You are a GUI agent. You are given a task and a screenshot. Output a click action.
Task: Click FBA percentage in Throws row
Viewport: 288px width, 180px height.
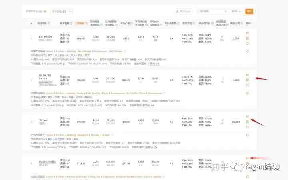pyautogui.click(x=187, y=118)
